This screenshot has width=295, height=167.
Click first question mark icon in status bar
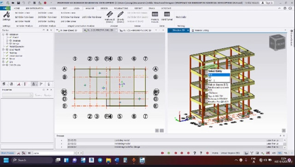tap(195, 153)
